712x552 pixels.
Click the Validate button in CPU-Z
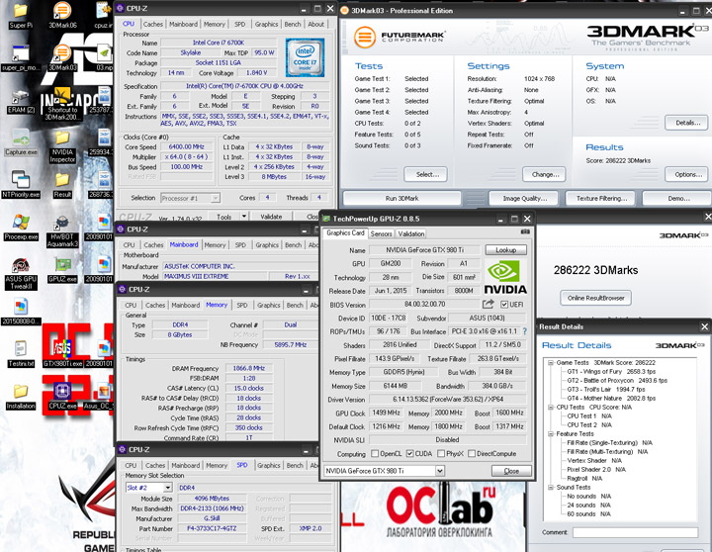pos(271,217)
